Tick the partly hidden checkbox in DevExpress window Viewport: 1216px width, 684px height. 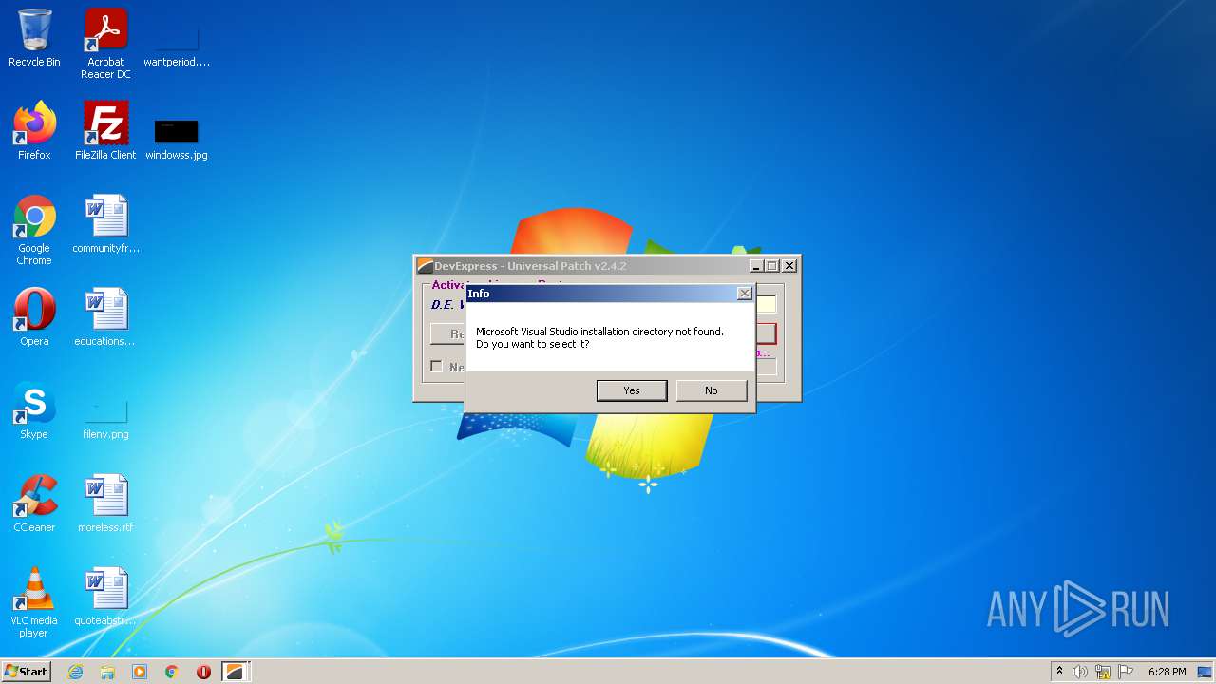click(x=436, y=366)
